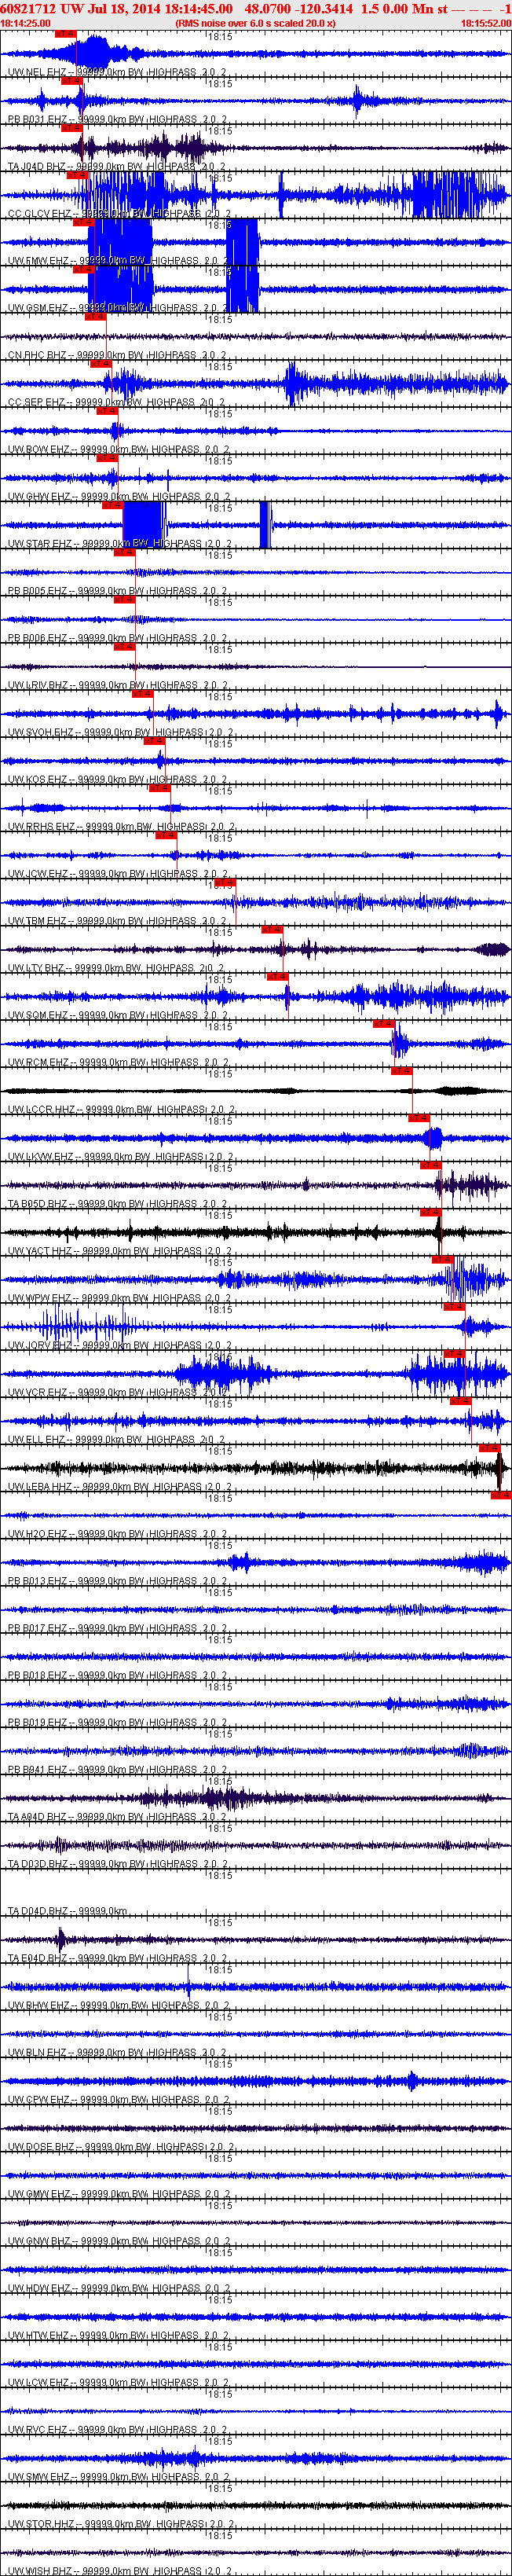Select the end time 18:15:52.00 label
This screenshot has height=2576, width=512.
click(486, 23)
